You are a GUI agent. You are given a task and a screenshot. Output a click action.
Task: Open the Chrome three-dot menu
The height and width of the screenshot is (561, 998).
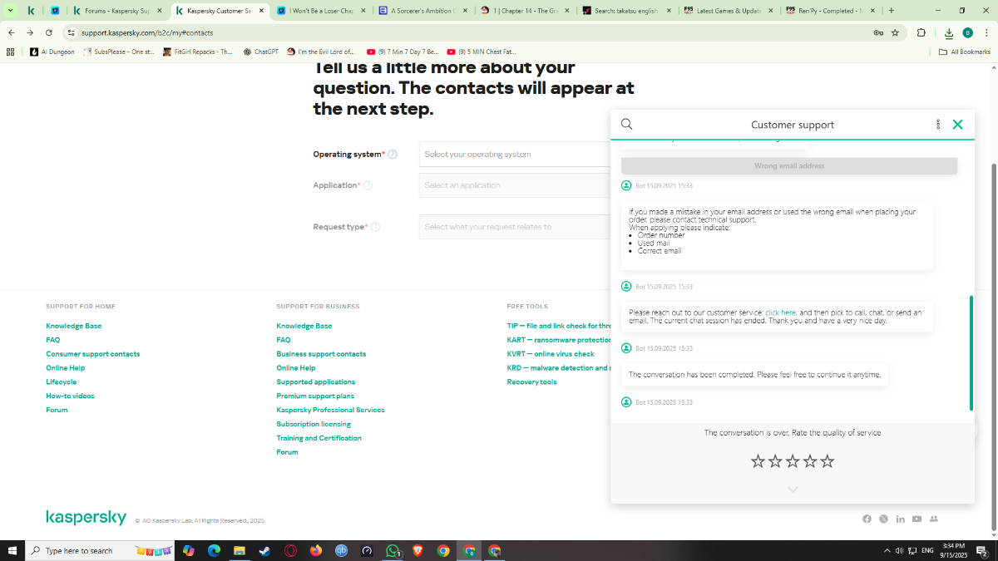pyautogui.click(x=986, y=32)
